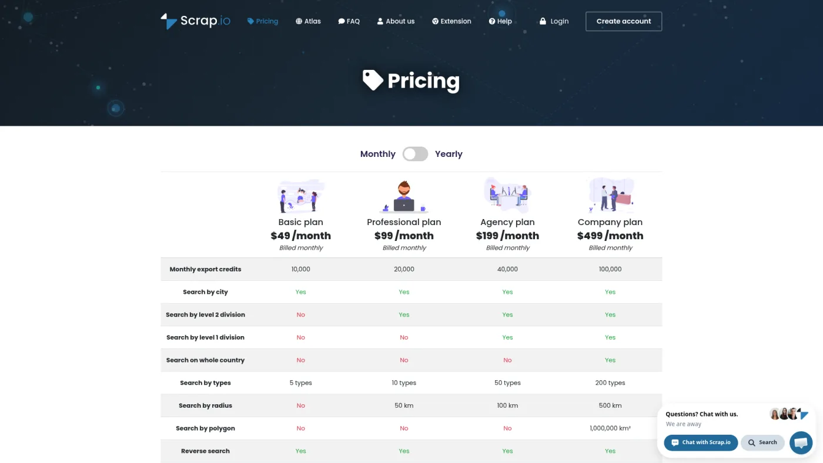
Task: Click the Login padlock icon
Action: 543,21
